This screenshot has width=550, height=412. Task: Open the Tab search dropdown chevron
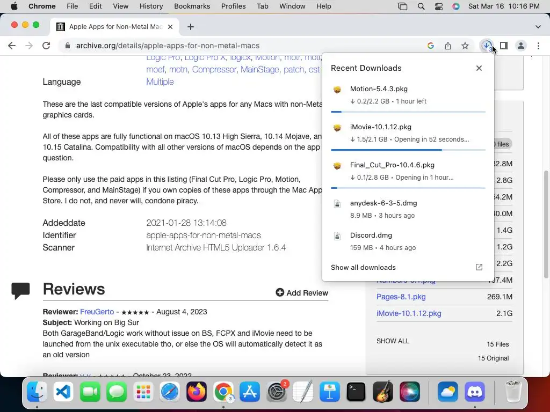pyautogui.click(x=538, y=27)
